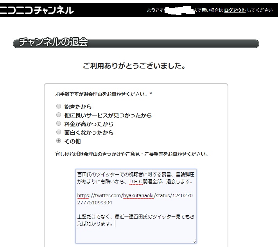Click the 飽きたから label text
278x247 pixels.
[x=78, y=107]
